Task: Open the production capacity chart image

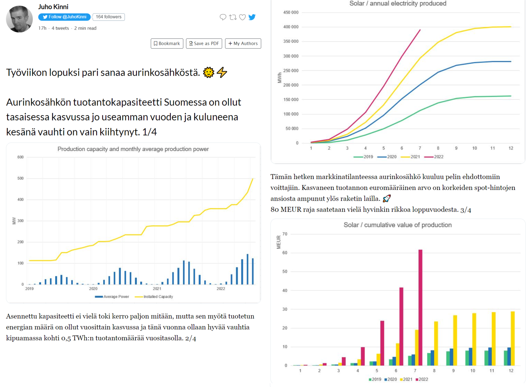Action: pos(133,223)
